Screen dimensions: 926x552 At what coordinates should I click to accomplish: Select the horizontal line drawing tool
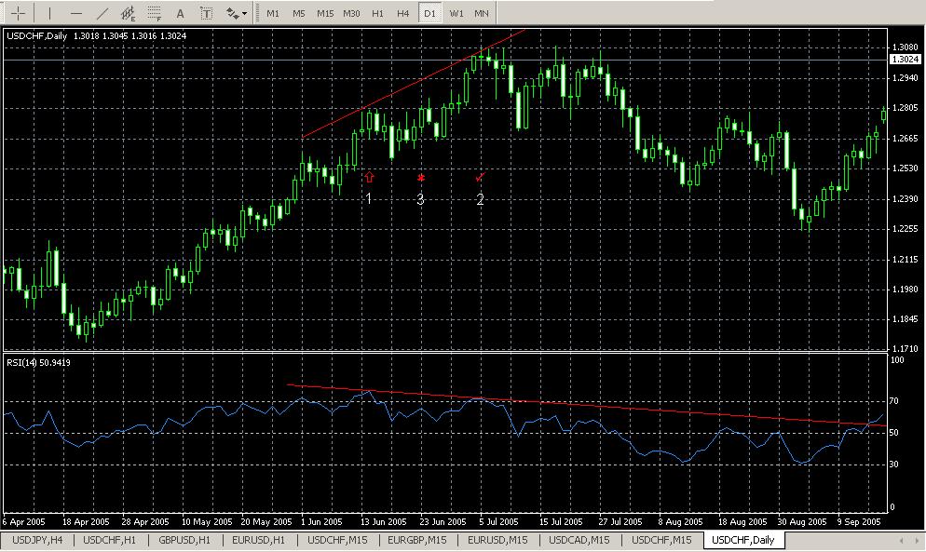76,13
